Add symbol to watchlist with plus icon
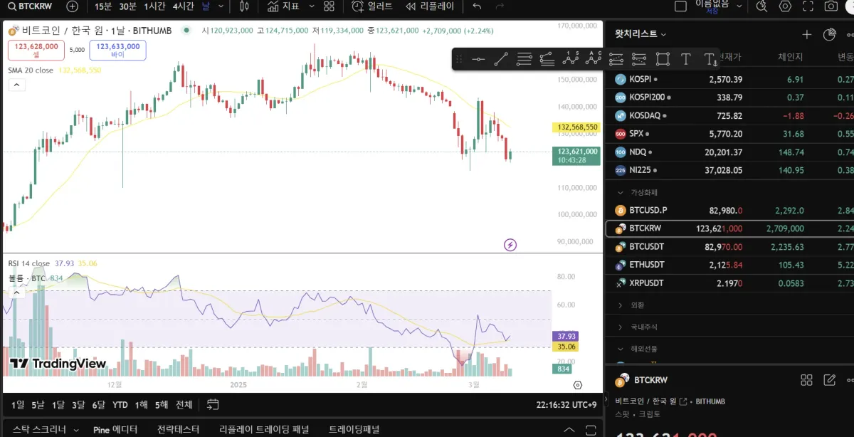The image size is (854, 437). [806, 34]
